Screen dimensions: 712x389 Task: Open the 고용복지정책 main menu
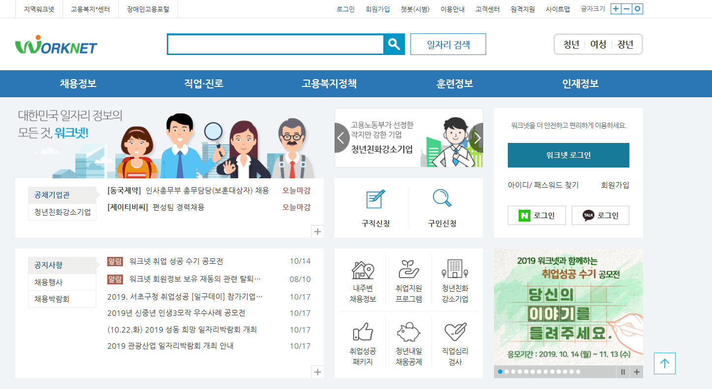click(329, 83)
